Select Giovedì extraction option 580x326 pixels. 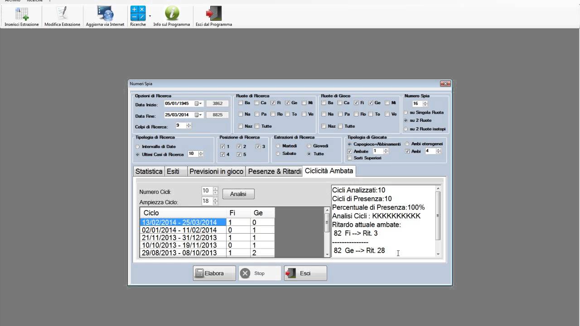pyautogui.click(x=309, y=146)
